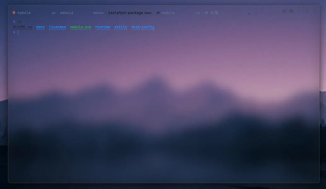326x189 pixels.
Task: Click the typed ls command text
Action: (19, 22)
